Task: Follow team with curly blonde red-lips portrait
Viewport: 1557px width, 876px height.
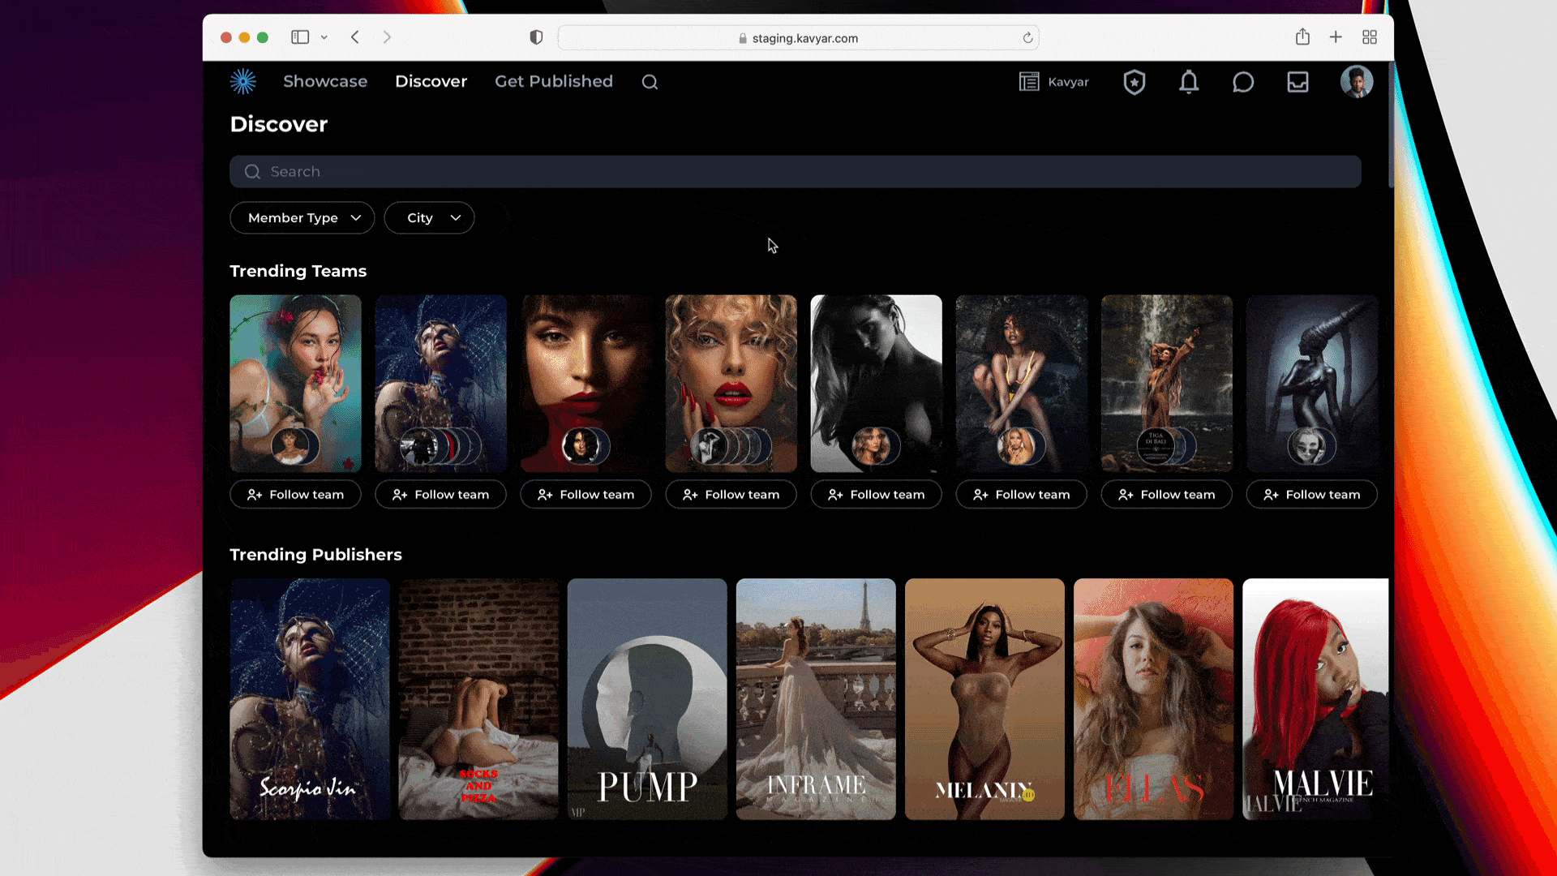Action: [731, 495]
